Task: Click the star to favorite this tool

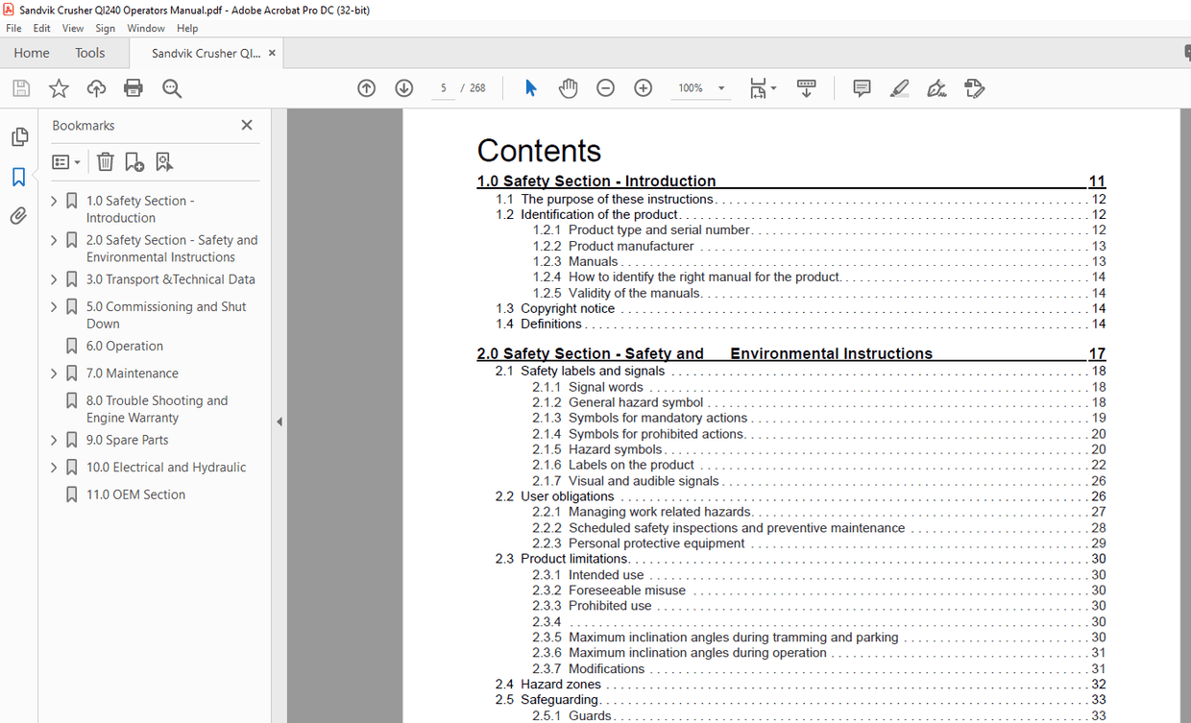Action: coord(59,87)
